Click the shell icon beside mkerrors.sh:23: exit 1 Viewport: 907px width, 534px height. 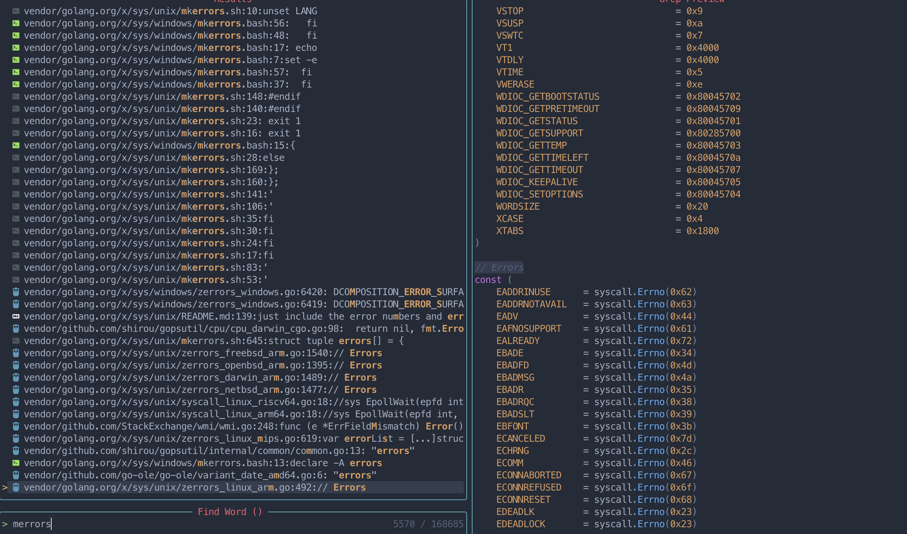point(16,121)
